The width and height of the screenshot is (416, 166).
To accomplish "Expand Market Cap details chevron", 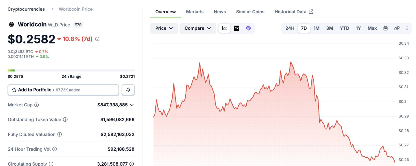I will (132, 105).
